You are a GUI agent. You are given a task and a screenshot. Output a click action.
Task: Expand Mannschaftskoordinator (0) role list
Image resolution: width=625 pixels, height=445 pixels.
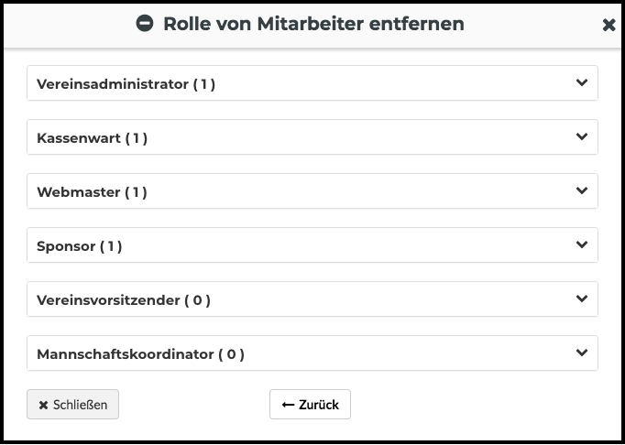click(x=312, y=353)
